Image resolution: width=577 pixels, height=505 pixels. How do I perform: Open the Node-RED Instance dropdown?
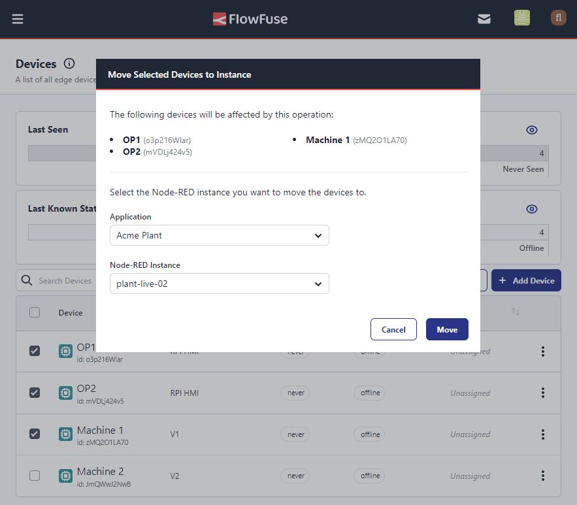click(219, 284)
